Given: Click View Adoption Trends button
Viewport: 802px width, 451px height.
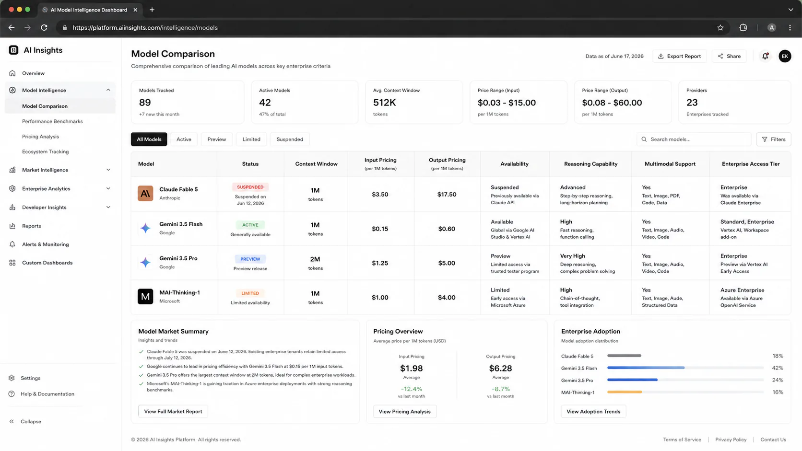Looking at the screenshot, I should coord(593,412).
